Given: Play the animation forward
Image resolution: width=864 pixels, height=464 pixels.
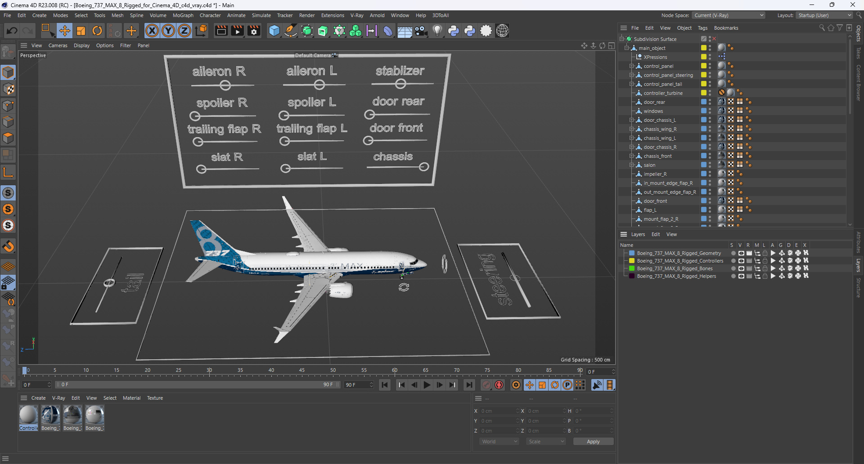Looking at the screenshot, I should 427,385.
